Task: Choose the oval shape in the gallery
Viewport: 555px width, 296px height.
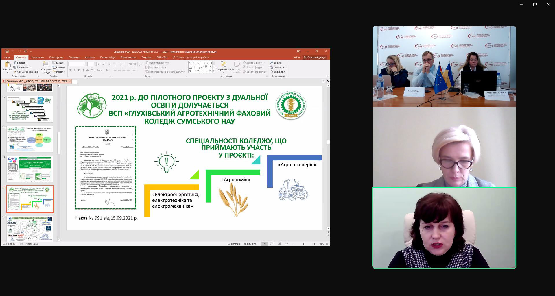Action: (206, 63)
